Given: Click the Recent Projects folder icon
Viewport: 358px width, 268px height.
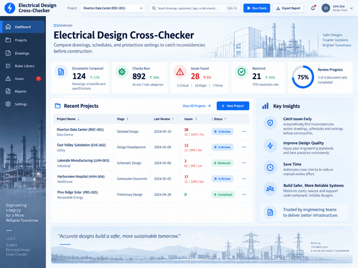Looking at the screenshot, I should tap(58, 106).
